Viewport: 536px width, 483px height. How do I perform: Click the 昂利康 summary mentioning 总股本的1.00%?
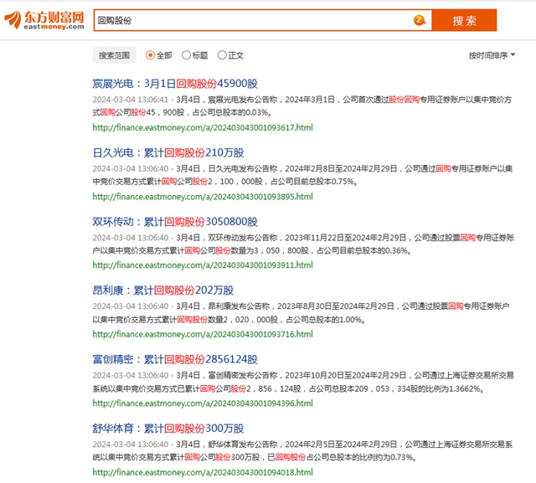[301, 313]
